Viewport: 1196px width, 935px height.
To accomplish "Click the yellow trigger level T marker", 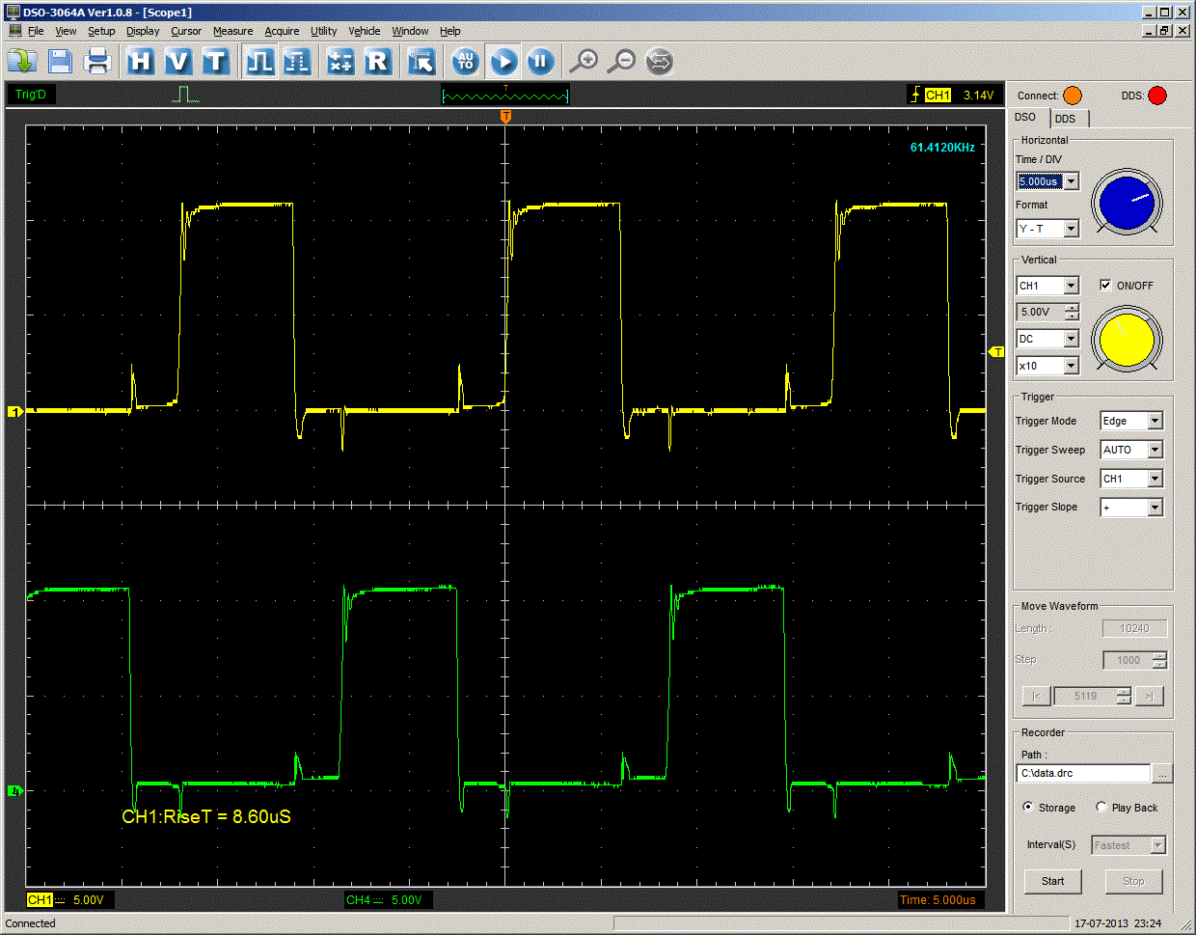I will pos(997,352).
